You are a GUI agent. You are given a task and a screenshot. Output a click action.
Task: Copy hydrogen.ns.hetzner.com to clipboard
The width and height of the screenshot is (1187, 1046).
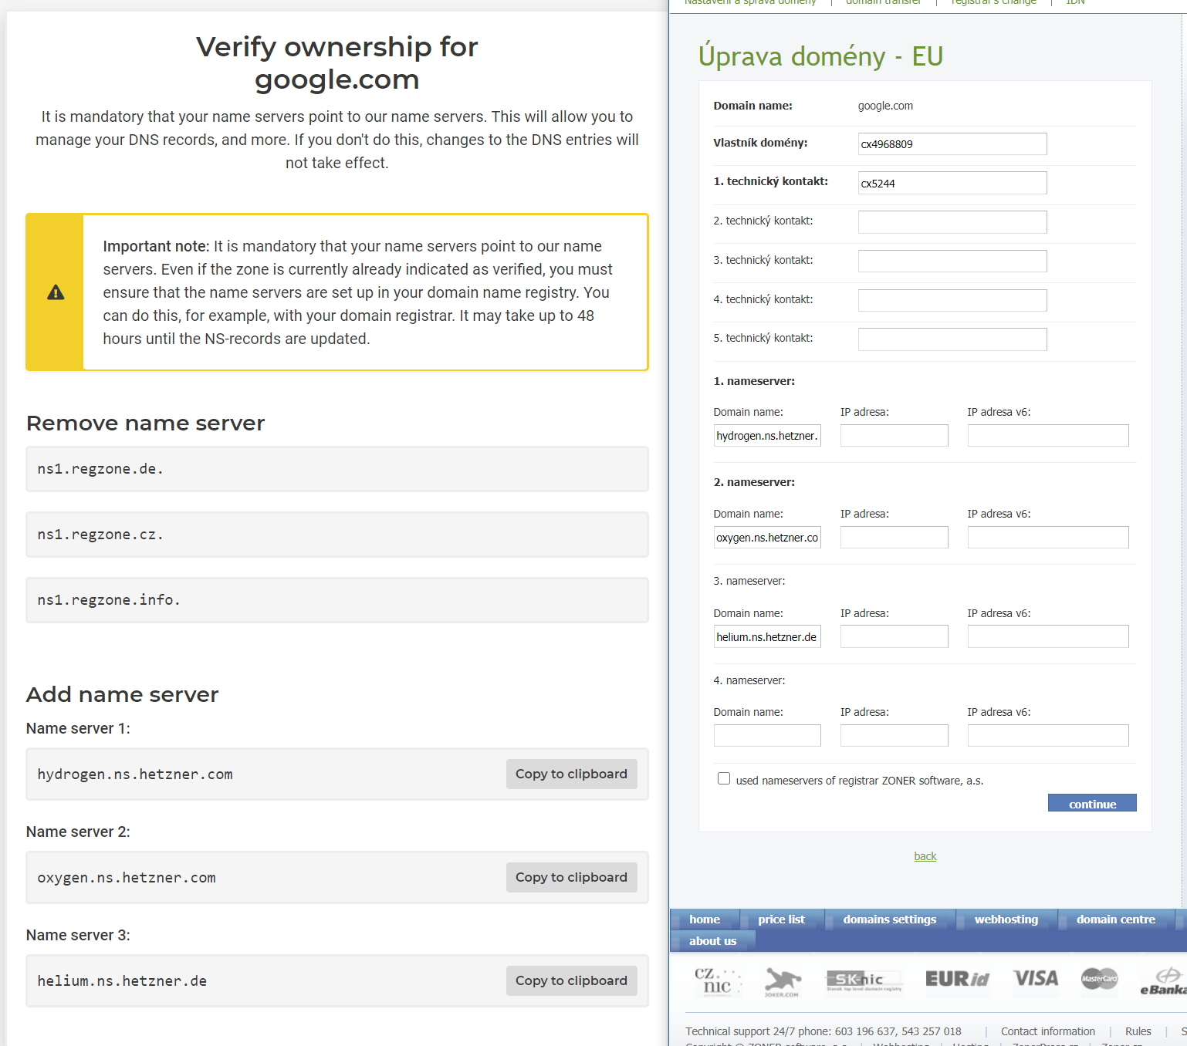tap(571, 774)
